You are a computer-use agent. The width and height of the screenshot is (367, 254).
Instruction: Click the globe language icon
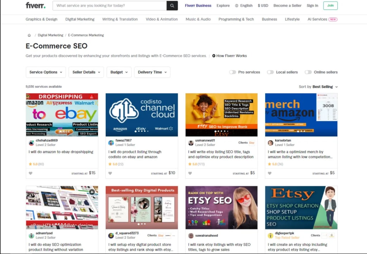tap(237, 6)
